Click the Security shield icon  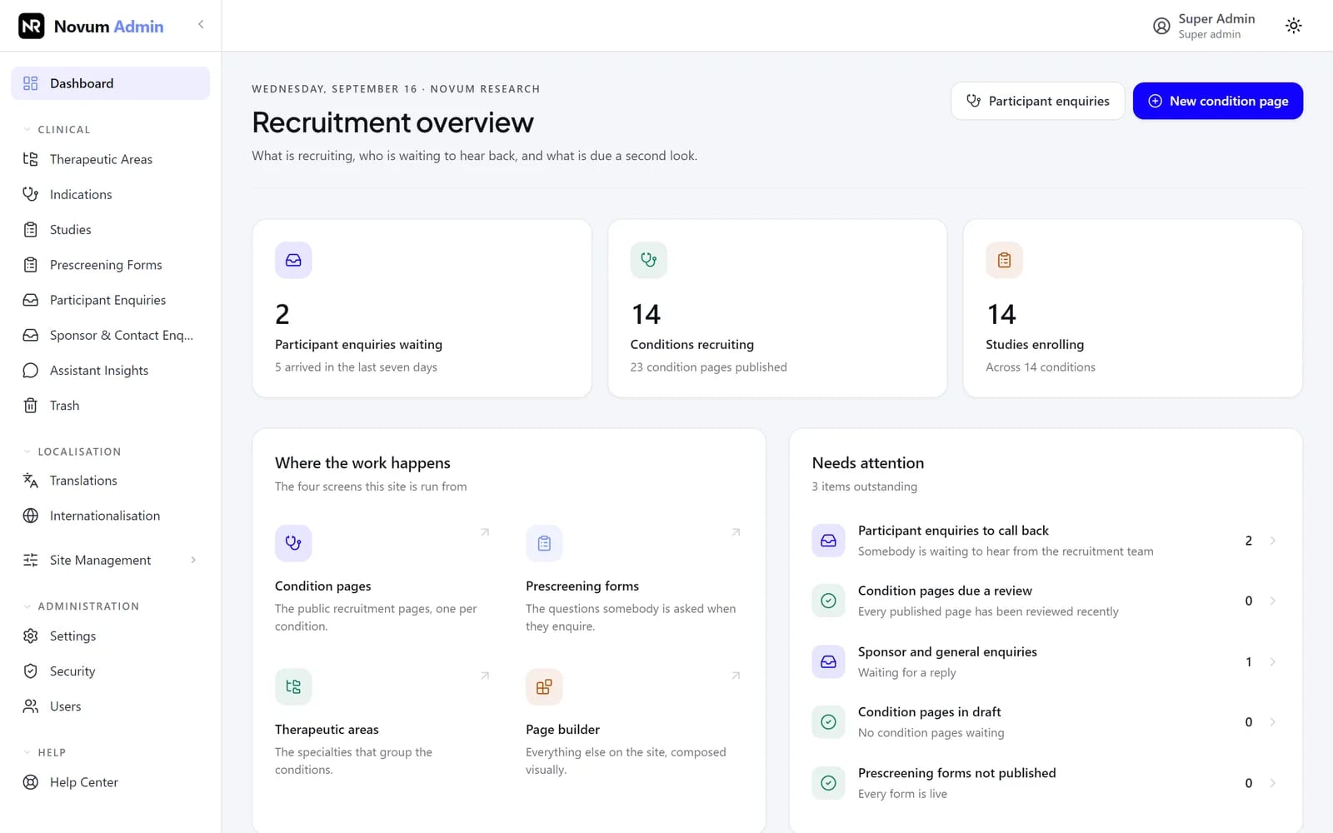(x=31, y=671)
